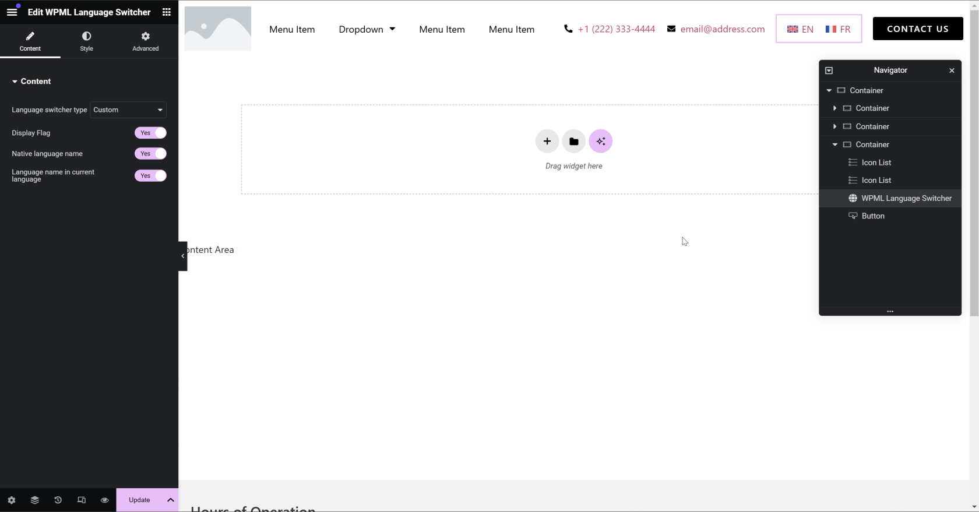979x512 pixels.
Task: Open the Elementor hamburger menu
Action: (x=12, y=12)
